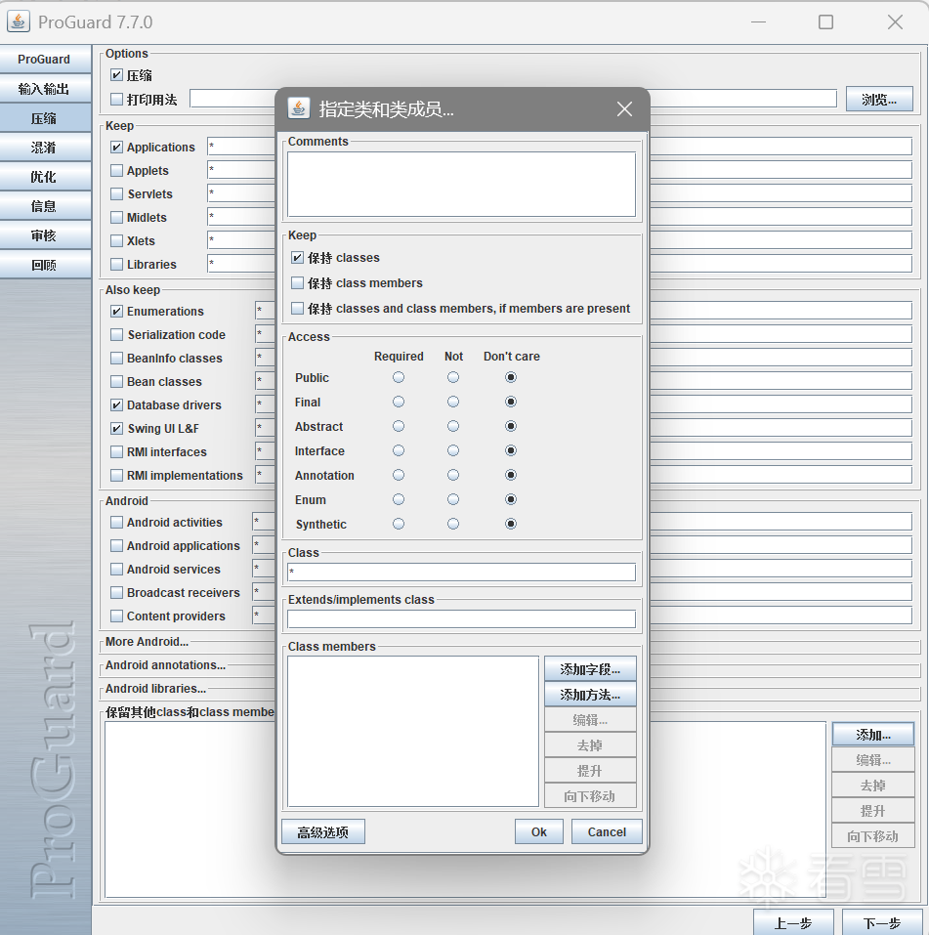Click the 浏览 browse button
Image resolution: width=929 pixels, height=935 pixels.
click(879, 99)
